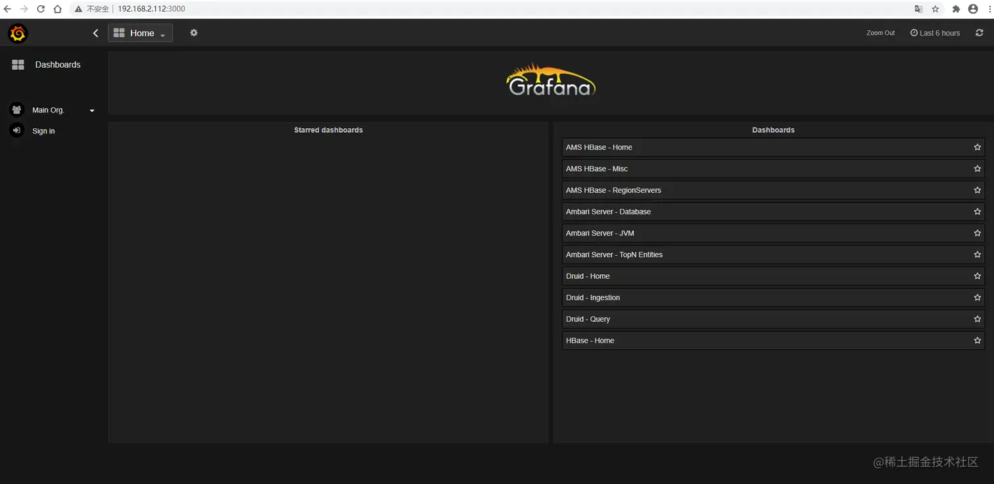This screenshot has height=484, width=994.
Task: Star the Ambari Server - TopN Entities dashboard
Action: 978,254
